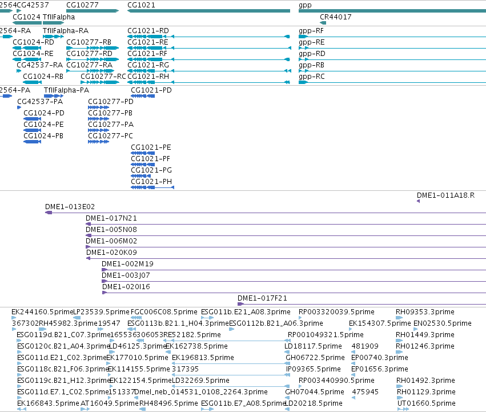Select EST EK154307.5prime
The height and width of the screenshot is (412, 486).
point(380,323)
